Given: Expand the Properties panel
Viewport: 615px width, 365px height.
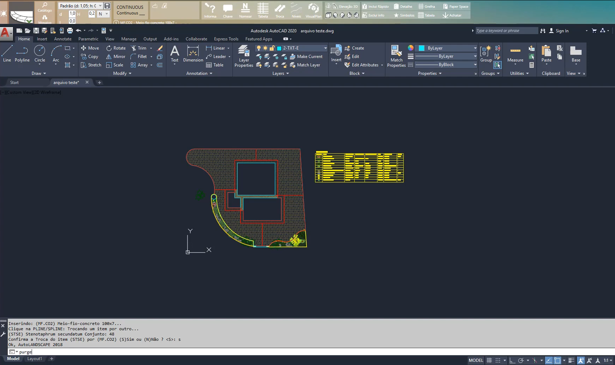Looking at the screenshot, I should [429, 73].
